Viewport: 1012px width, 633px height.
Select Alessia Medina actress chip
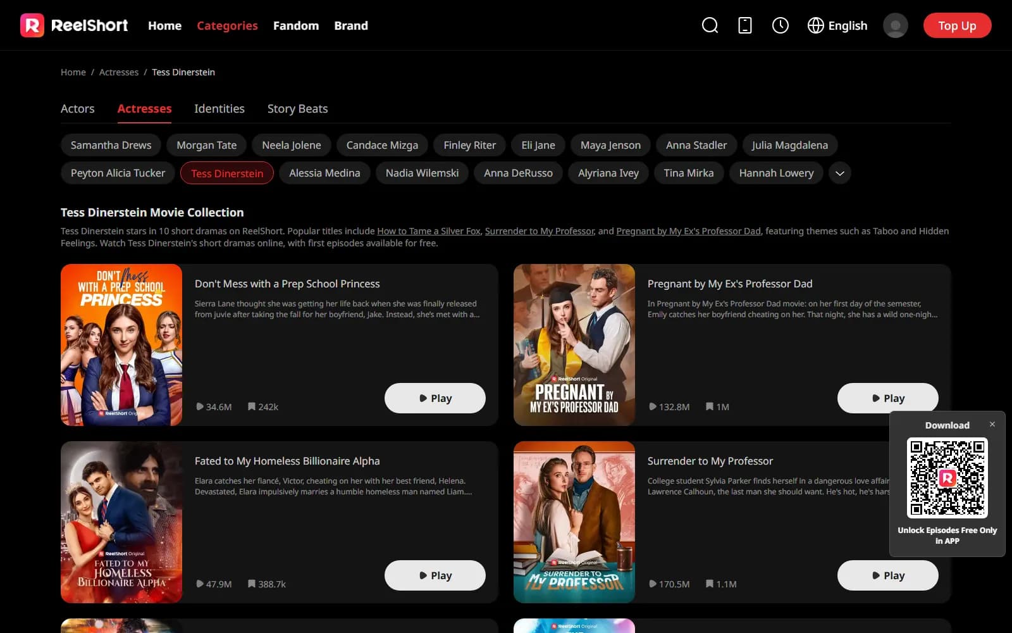(x=324, y=173)
